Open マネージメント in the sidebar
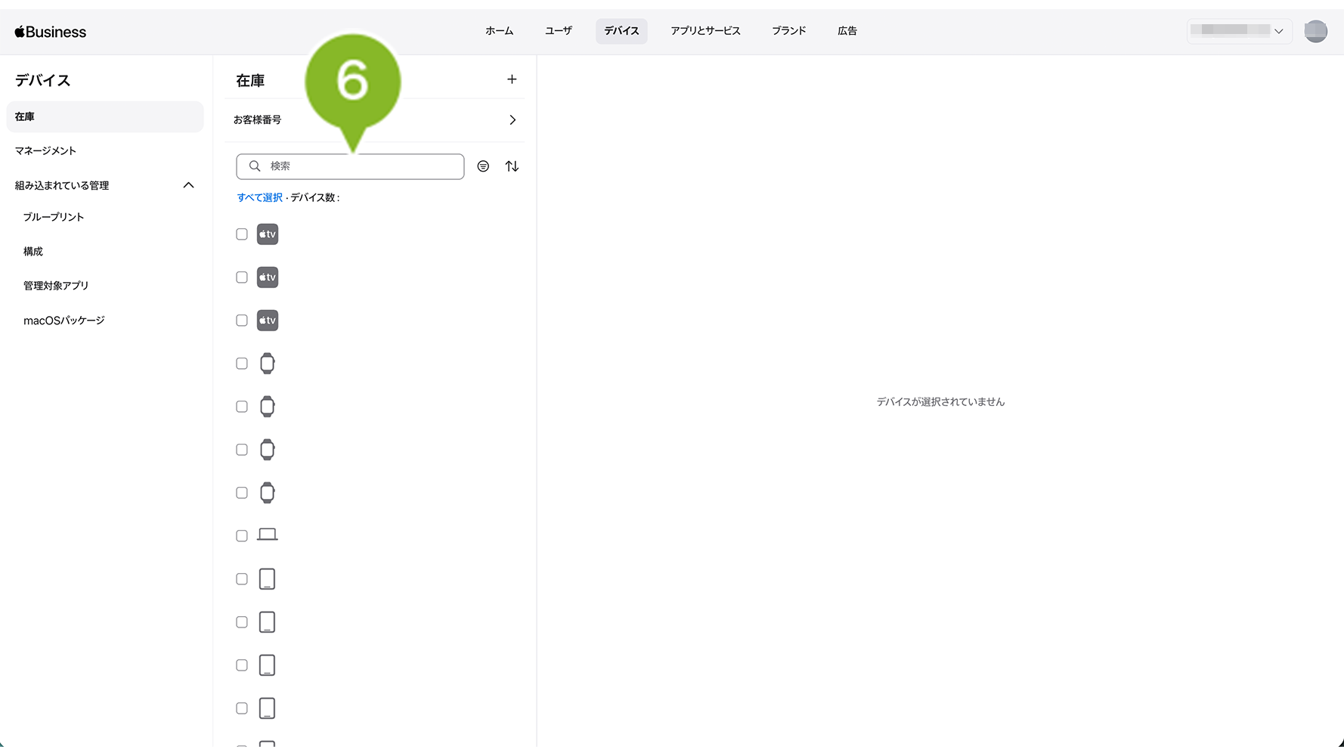Screen dimensions: 1344x756 pyautogui.click(x=45, y=150)
